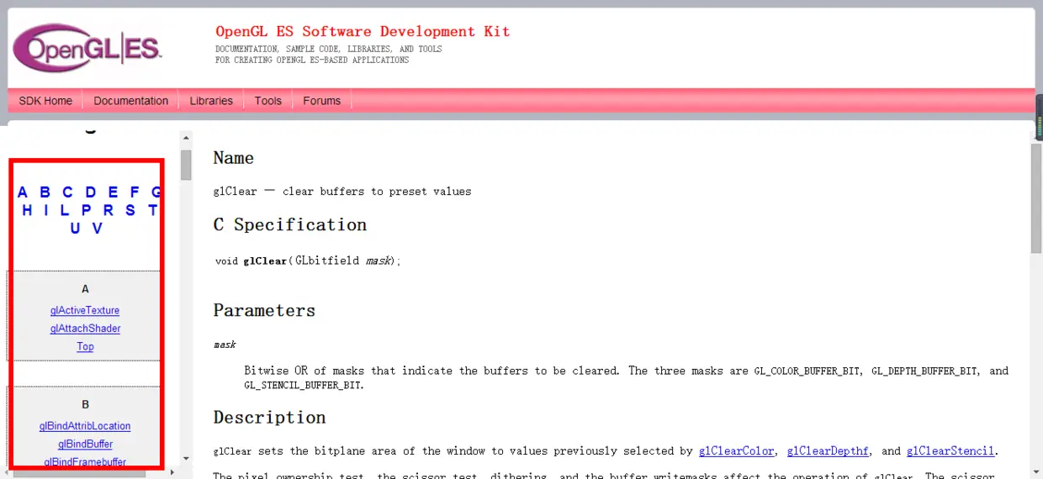Jump to index letter H

(x=27, y=210)
